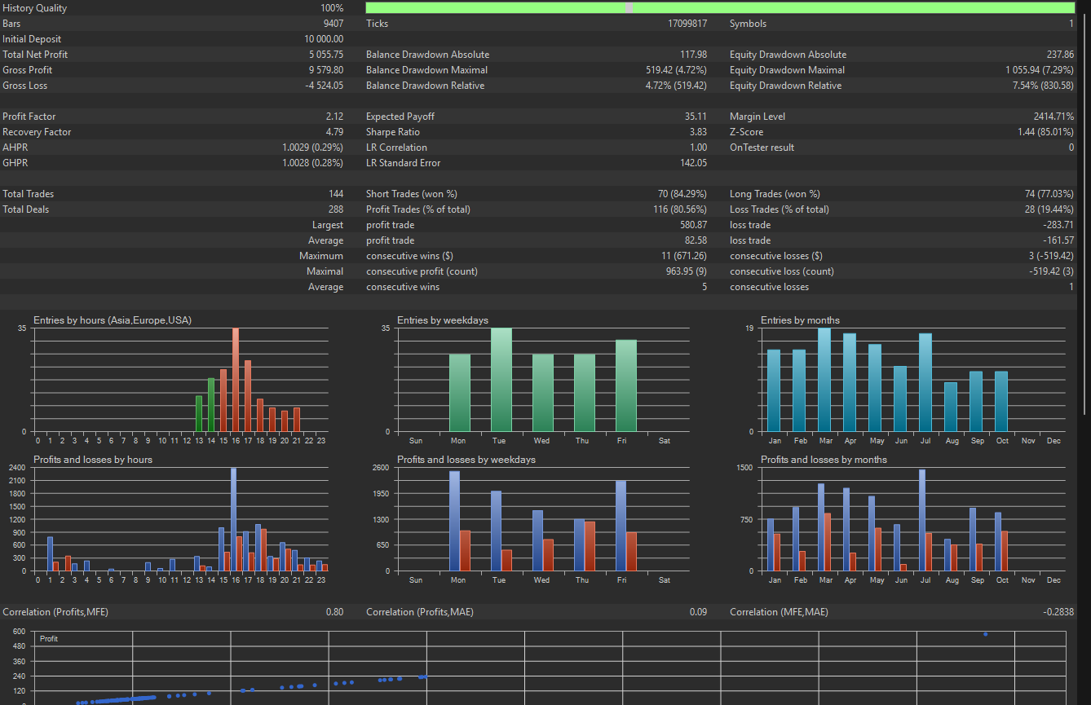The image size is (1091, 705).
Task: Click the Mar bar in Entries by months
Action: [824, 380]
